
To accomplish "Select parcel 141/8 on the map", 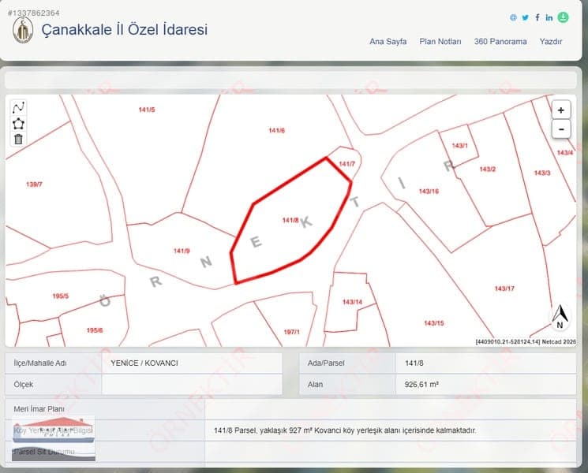I will (x=290, y=220).
